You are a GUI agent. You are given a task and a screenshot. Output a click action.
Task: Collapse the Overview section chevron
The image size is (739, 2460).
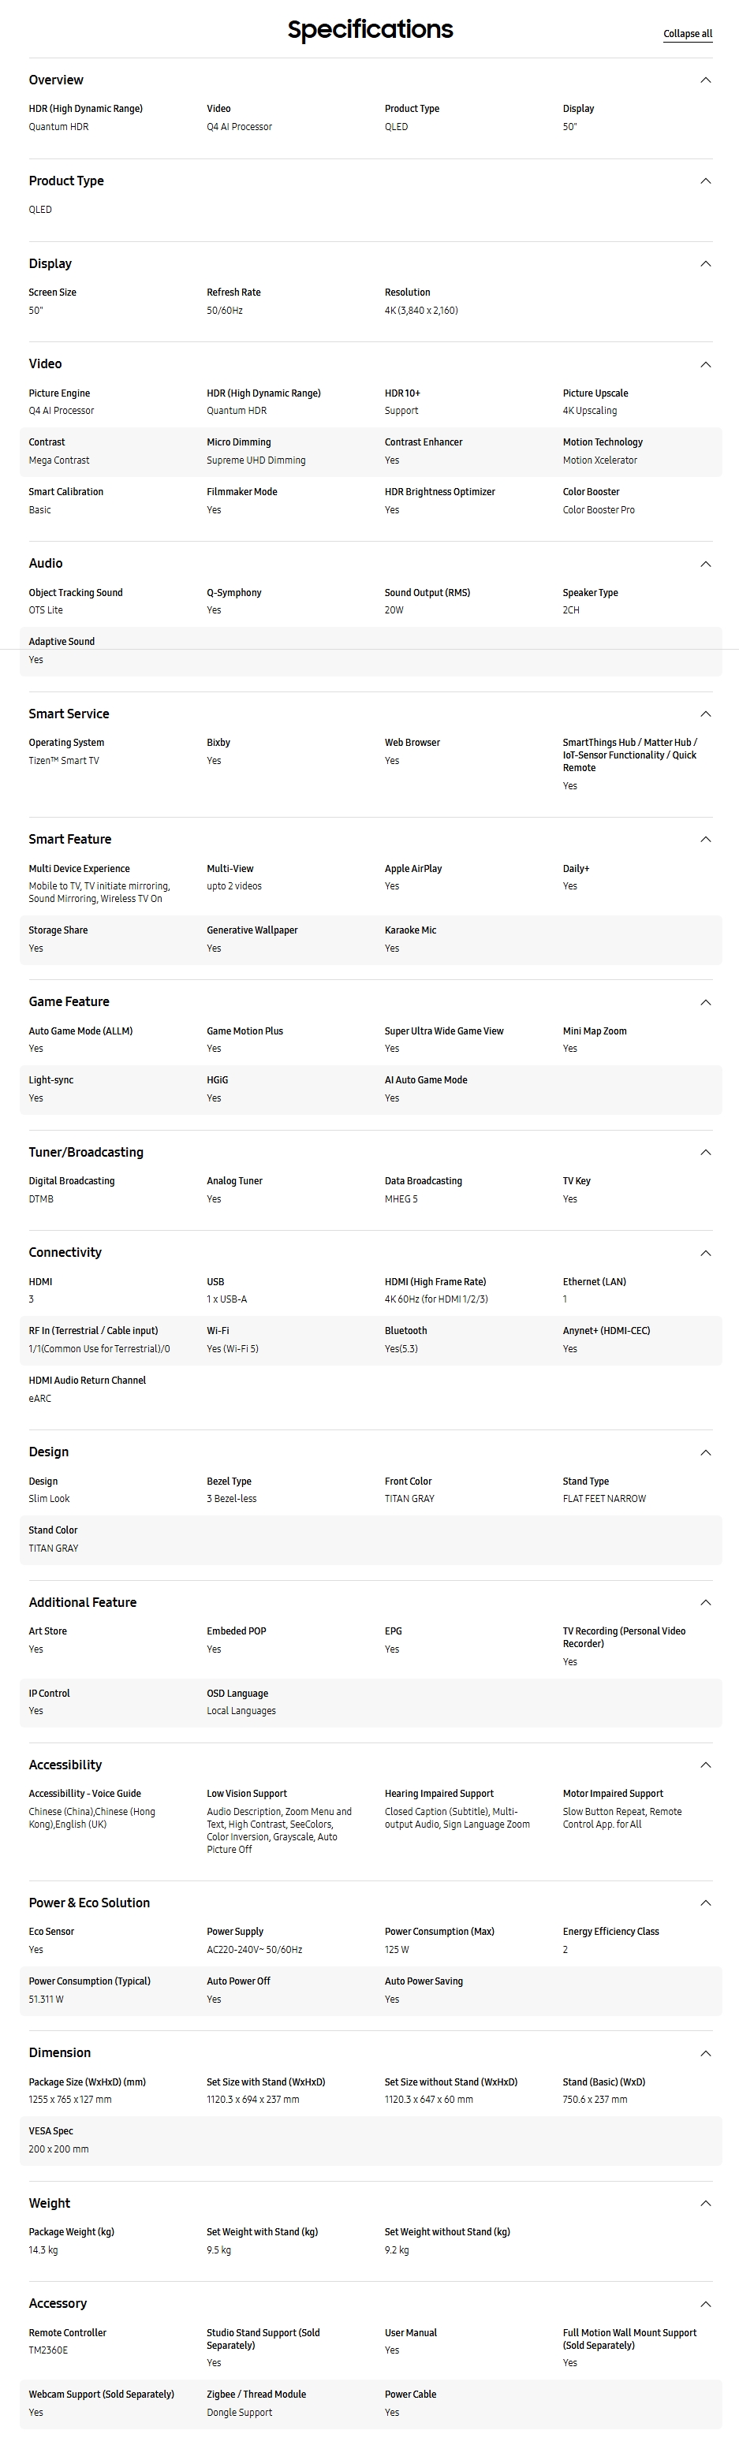pos(706,80)
